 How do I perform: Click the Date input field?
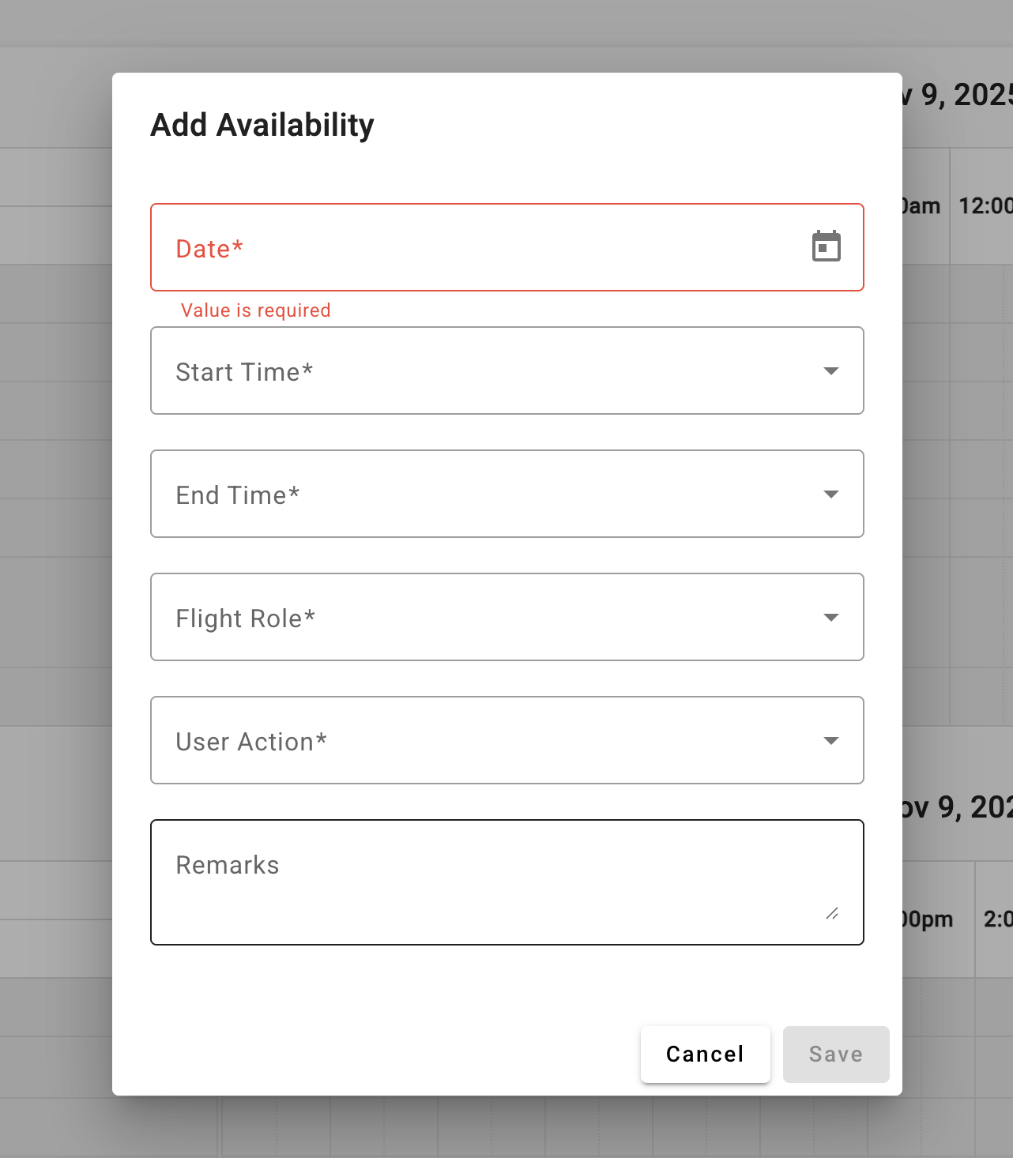click(x=474, y=247)
